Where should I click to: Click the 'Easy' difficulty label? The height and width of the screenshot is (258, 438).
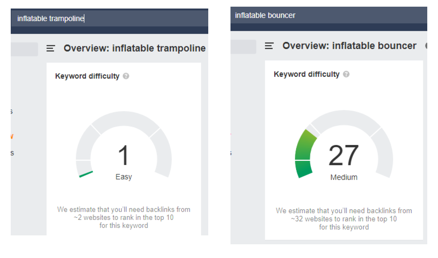[124, 177]
